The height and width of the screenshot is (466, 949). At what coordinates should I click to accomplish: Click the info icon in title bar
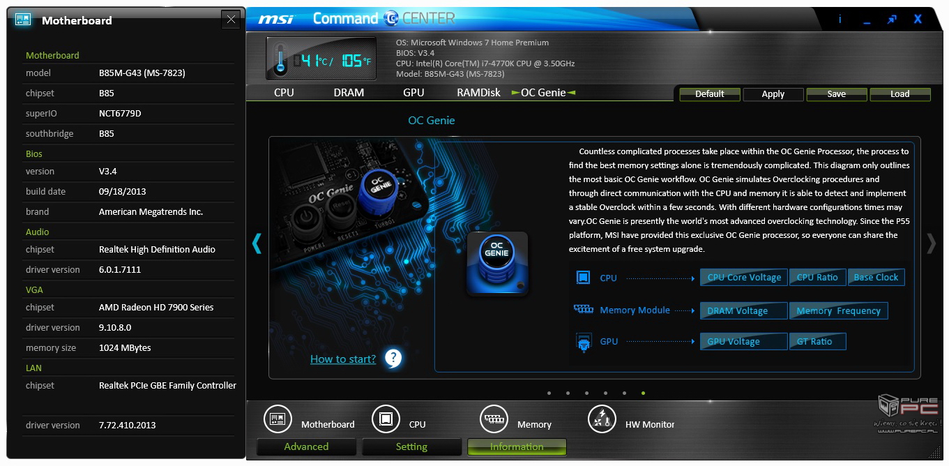840,20
